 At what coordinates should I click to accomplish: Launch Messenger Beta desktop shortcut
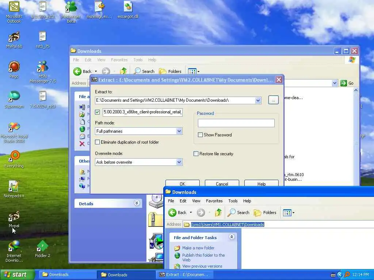click(x=71, y=12)
